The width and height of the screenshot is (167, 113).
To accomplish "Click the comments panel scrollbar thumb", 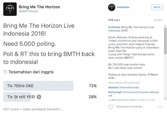I will [x=165, y=41].
